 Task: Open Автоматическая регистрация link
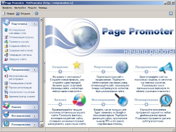tap(18, 78)
